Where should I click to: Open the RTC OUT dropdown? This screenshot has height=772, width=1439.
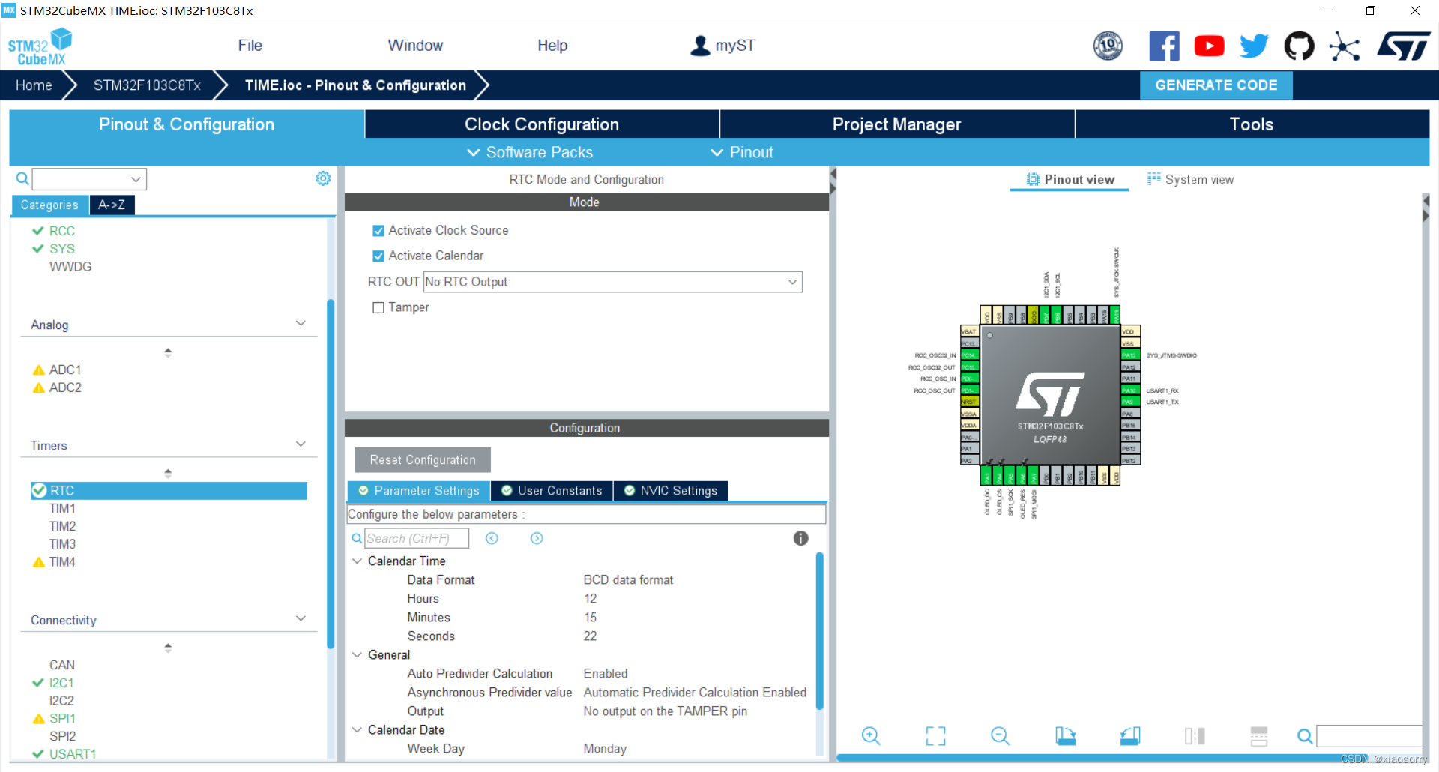pyautogui.click(x=612, y=282)
